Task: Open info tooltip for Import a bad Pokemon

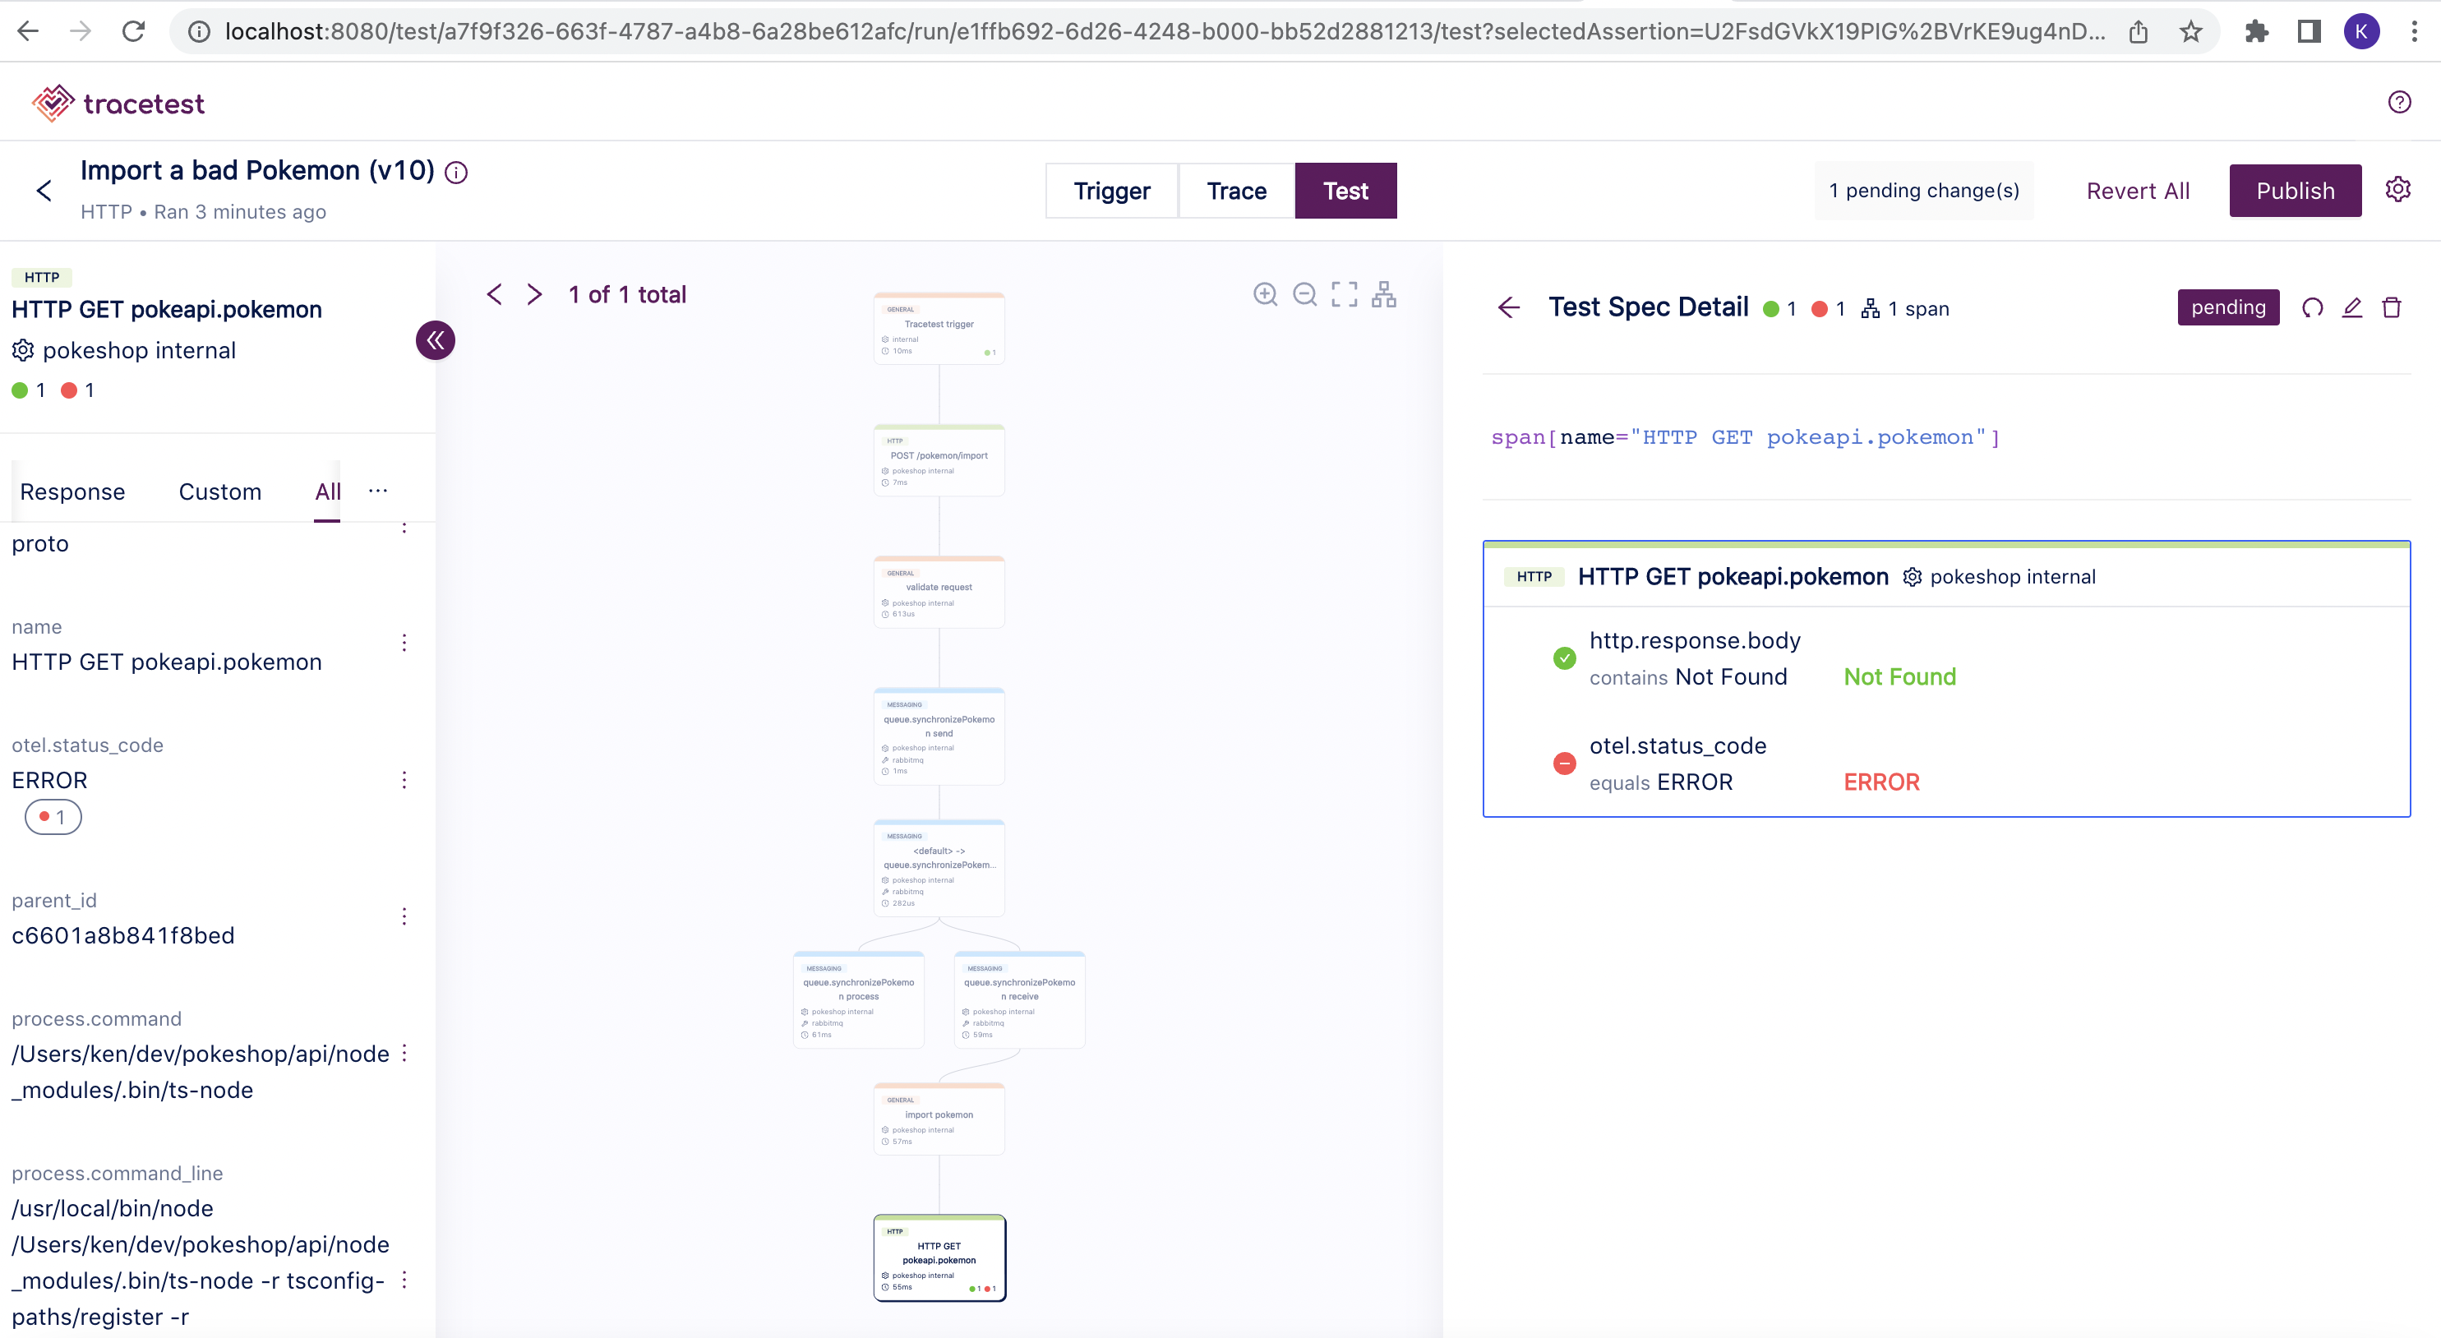Action: pyautogui.click(x=456, y=172)
